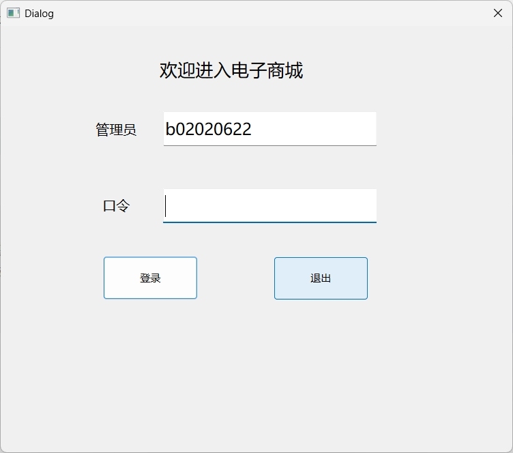This screenshot has width=513, height=453.
Task: Click the Dialog window icon in title bar
Action: point(13,13)
